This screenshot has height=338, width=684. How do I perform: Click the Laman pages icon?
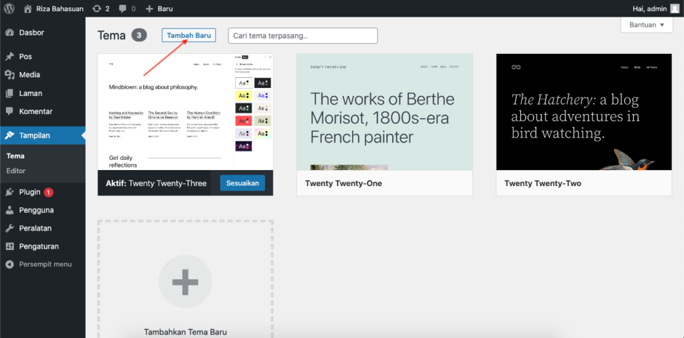pyautogui.click(x=9, y=93)
